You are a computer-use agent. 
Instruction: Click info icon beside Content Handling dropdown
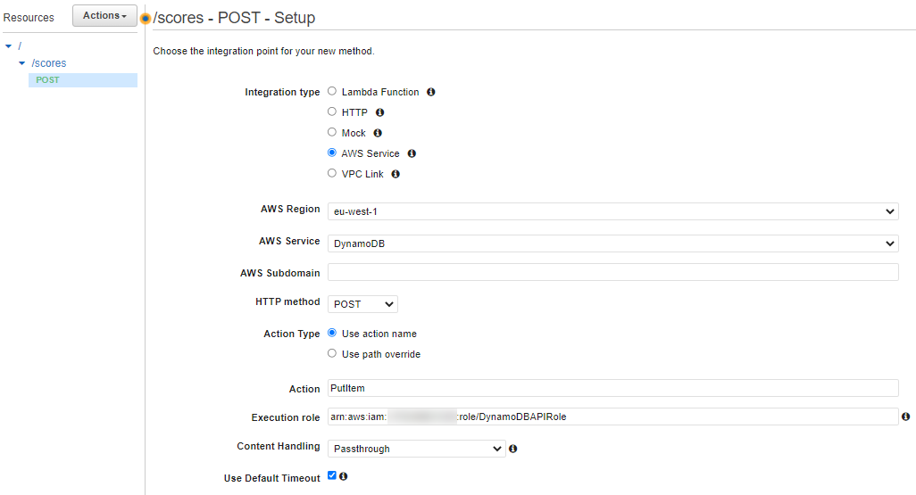pos(513,449)
